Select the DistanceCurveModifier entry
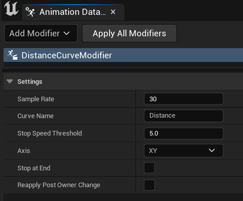 [x=123, y=55]
